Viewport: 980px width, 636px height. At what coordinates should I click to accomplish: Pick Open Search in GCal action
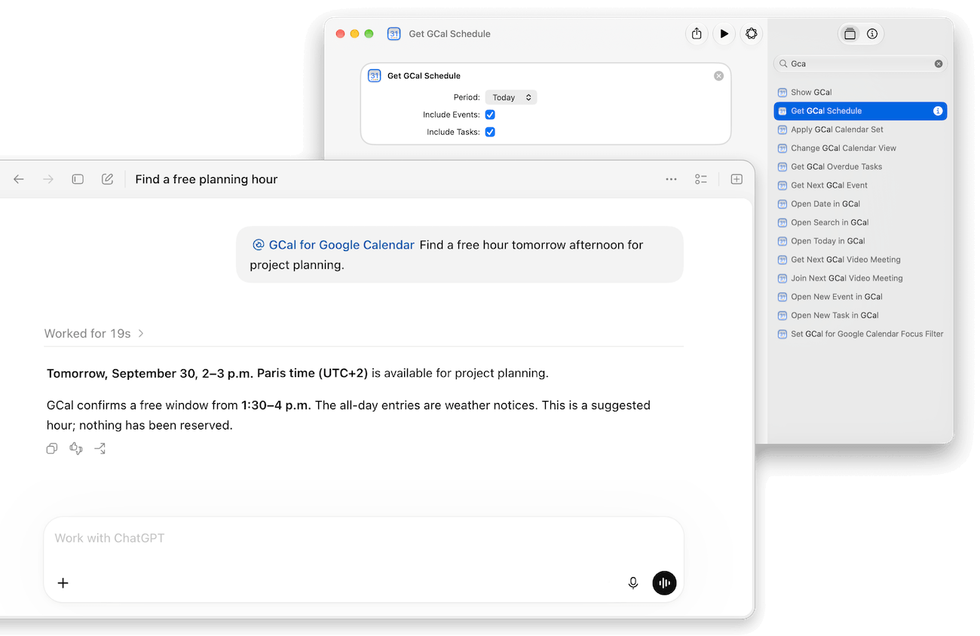coord(860,222)
